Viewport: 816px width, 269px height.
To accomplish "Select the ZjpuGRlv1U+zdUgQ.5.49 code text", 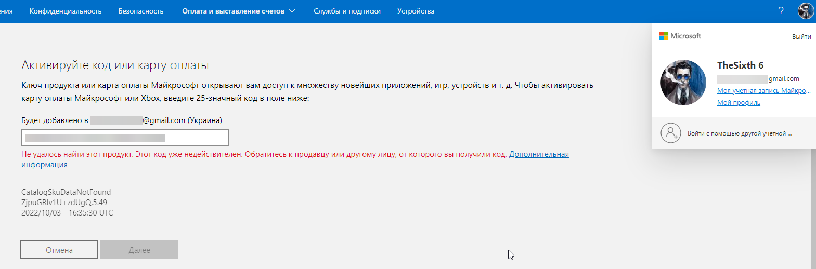I will point(64,203).
